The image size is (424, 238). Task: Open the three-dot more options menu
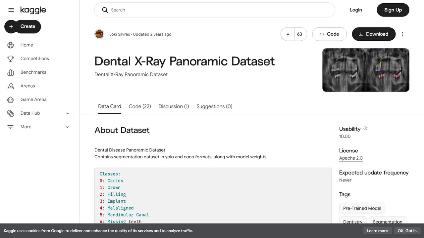pos(402,34)
